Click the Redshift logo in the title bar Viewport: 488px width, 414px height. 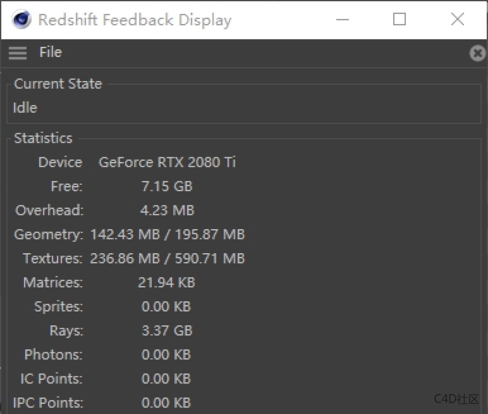[x=21, y=19]
